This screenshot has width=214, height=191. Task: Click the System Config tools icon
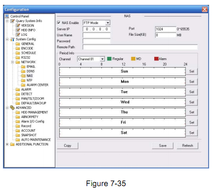pos(12,39)
